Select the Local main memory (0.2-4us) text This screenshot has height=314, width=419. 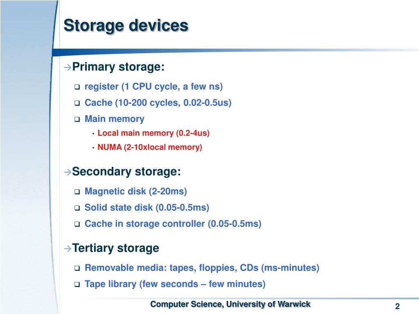(153, 133)
